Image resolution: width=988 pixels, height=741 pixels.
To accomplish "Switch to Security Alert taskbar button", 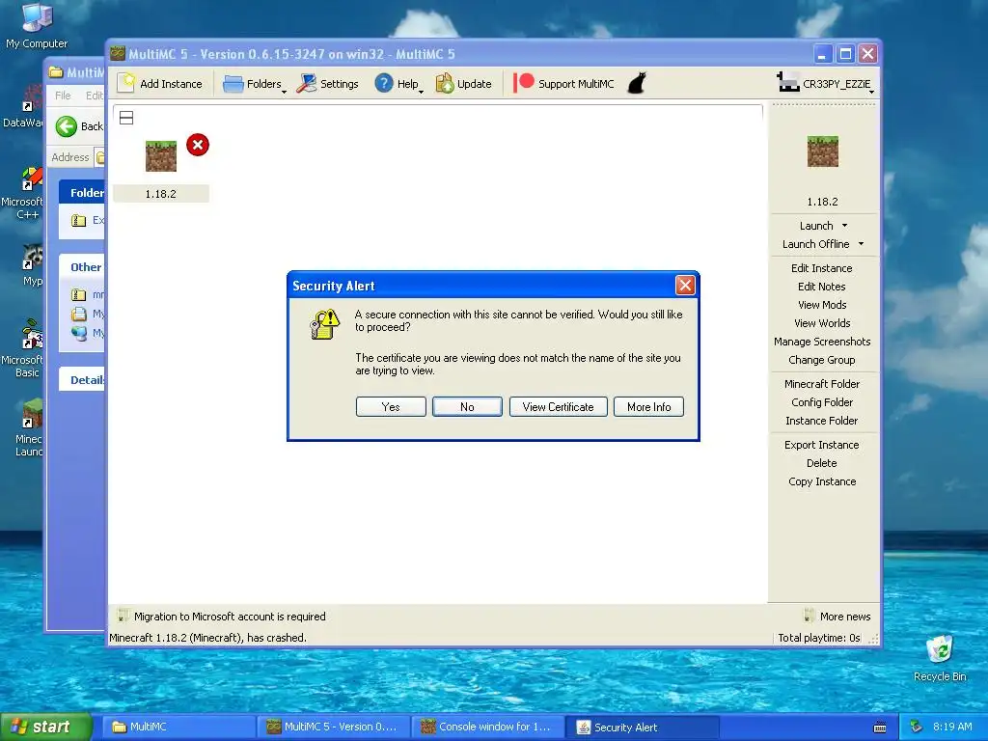I will click(642, 727).
